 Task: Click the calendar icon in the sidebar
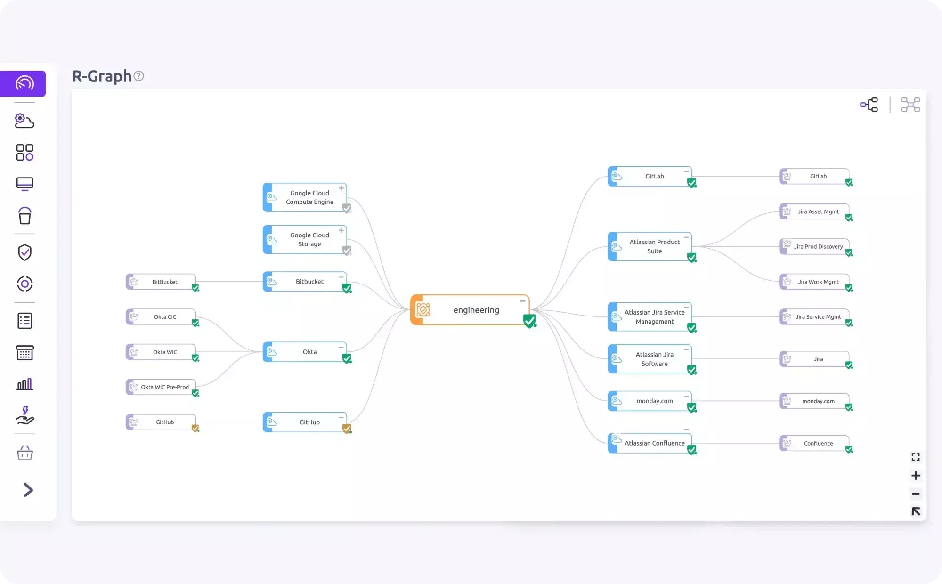24,353
